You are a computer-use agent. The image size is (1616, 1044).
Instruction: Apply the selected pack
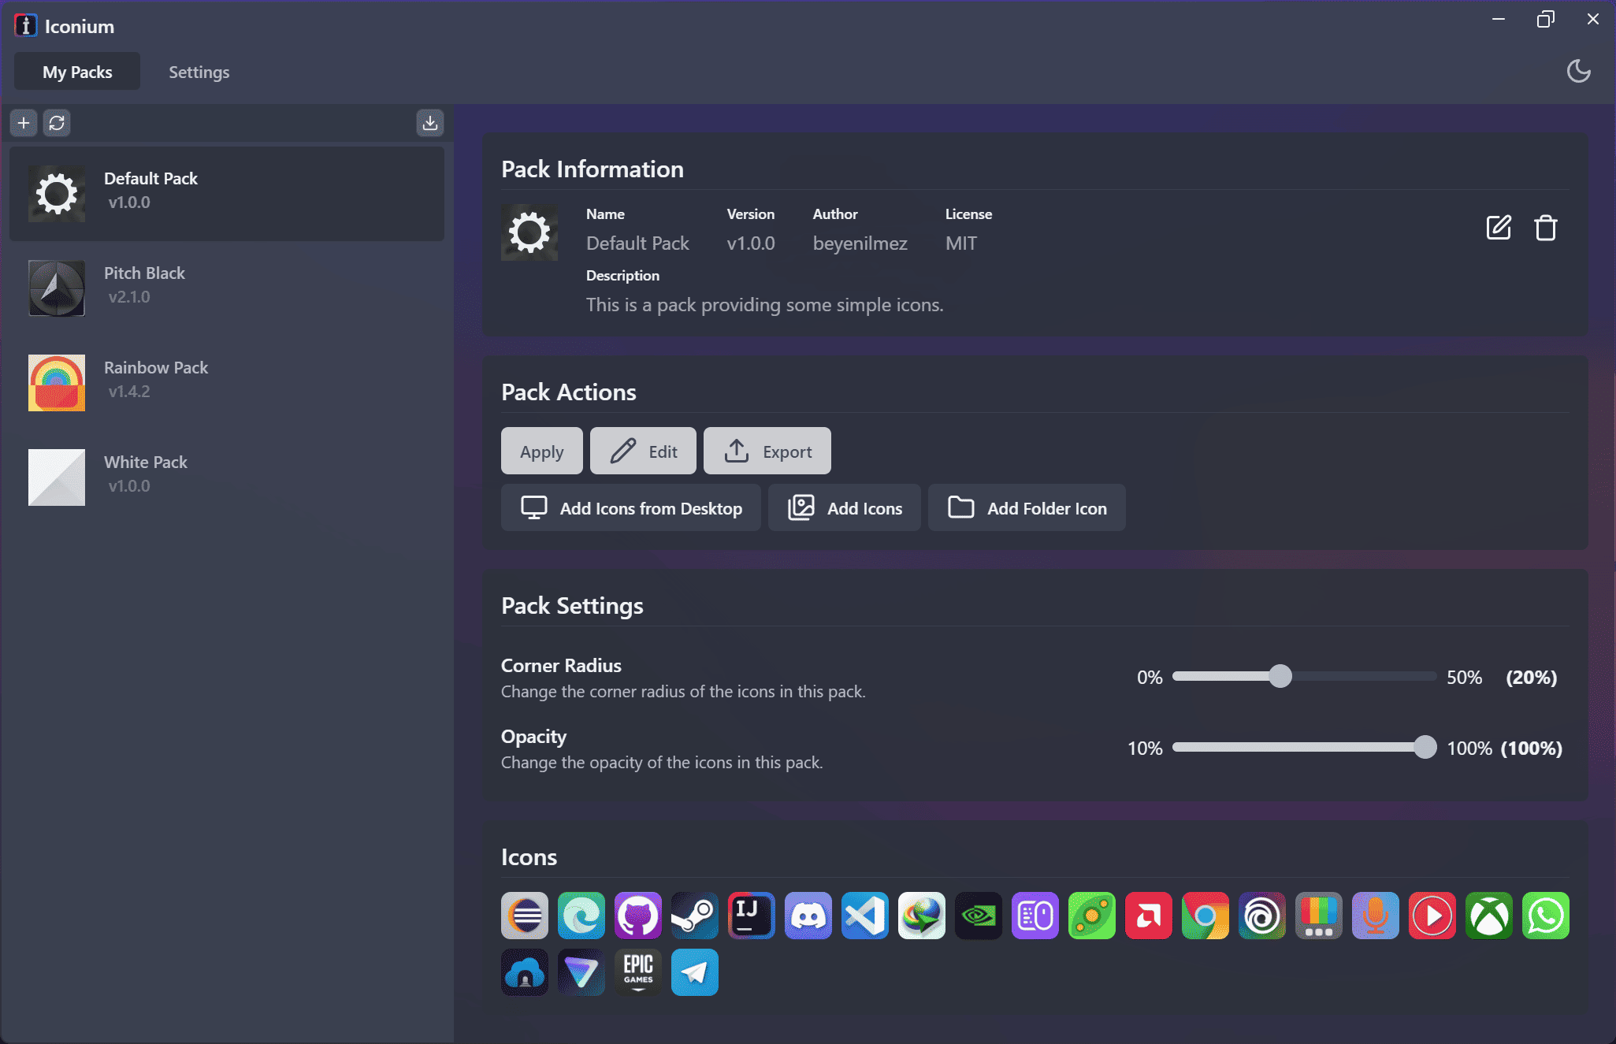pyautogui.click(x=542, y=451)
